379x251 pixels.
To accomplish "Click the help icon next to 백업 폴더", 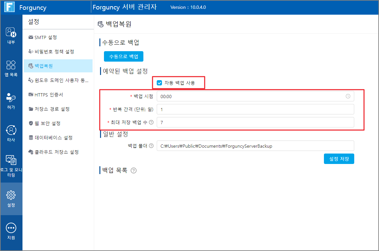I will click(x=151, y=146).
